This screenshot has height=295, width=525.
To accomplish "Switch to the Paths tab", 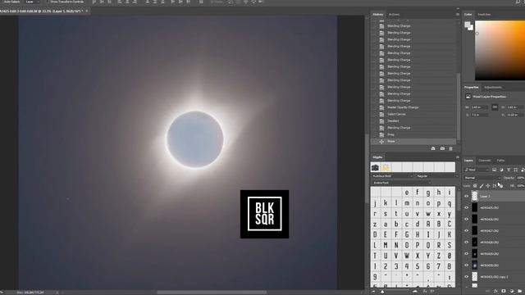I will tap(500, 161).
